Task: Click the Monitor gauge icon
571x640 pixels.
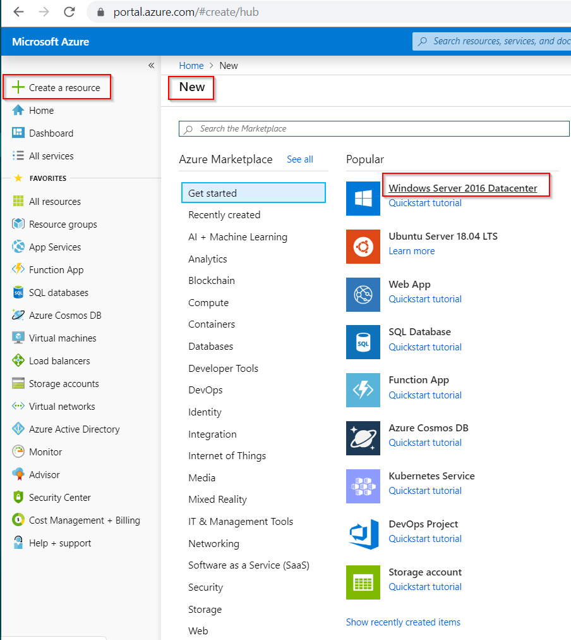Action: coord(18,452)
